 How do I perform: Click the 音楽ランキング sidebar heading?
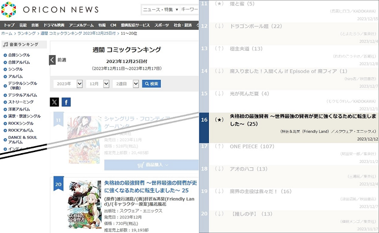[x=24, y=44]
